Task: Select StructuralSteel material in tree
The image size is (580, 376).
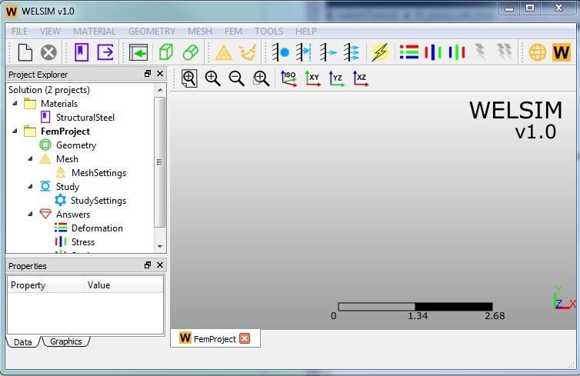Action: coord(85,118)
